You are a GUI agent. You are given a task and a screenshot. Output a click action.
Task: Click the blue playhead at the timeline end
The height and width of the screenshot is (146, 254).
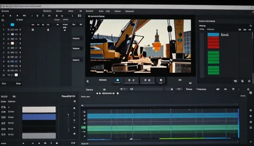pos(239,123)
